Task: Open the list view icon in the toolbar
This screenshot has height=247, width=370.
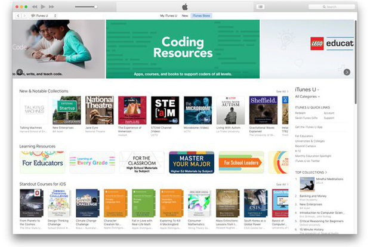Action: pyautogui.click(x=261, y=7)
